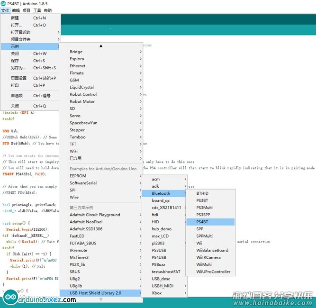Open BTHID example
This screenshot has width=316, height=308.
click(x=210, y=193)
